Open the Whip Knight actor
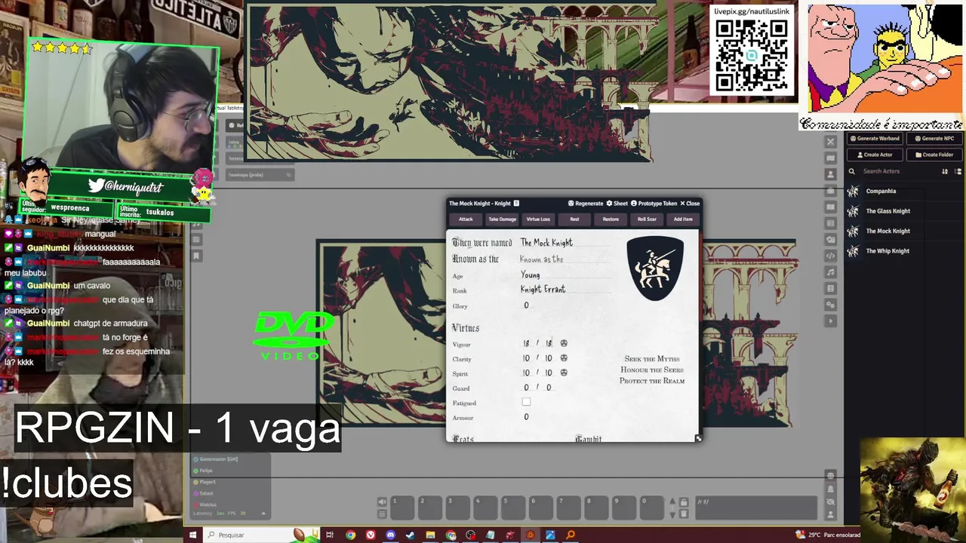Image resolution: width=966 pixels, height=543 pixels. (x=904, y=251)
